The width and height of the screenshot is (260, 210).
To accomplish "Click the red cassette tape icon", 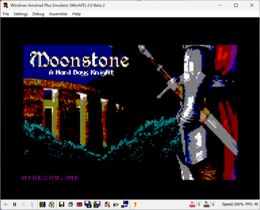I will point(79,205).
